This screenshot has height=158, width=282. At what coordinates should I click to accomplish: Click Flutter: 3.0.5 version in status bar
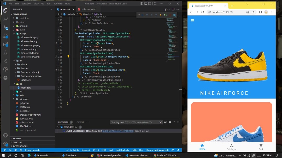[x=137, y=150]
